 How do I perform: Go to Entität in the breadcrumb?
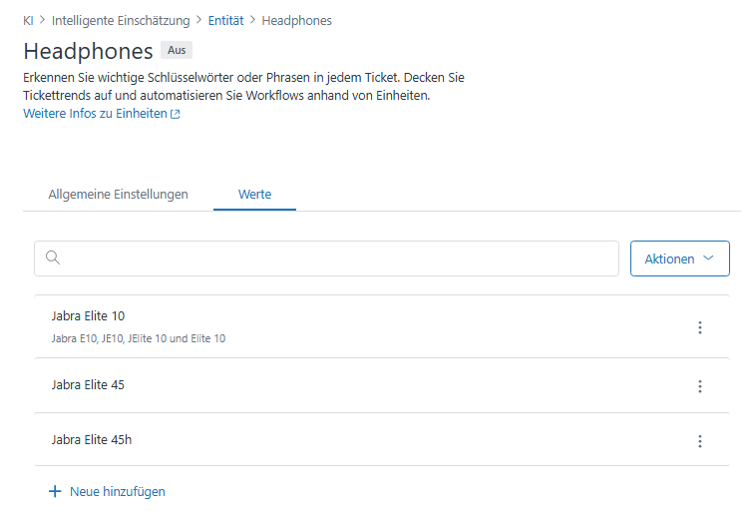(x=225, y=20)
